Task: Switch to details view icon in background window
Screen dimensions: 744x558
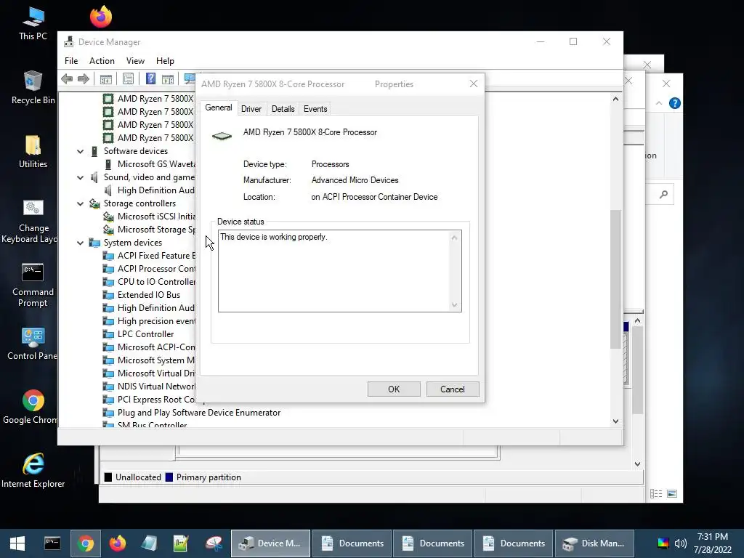Action: 656,494
